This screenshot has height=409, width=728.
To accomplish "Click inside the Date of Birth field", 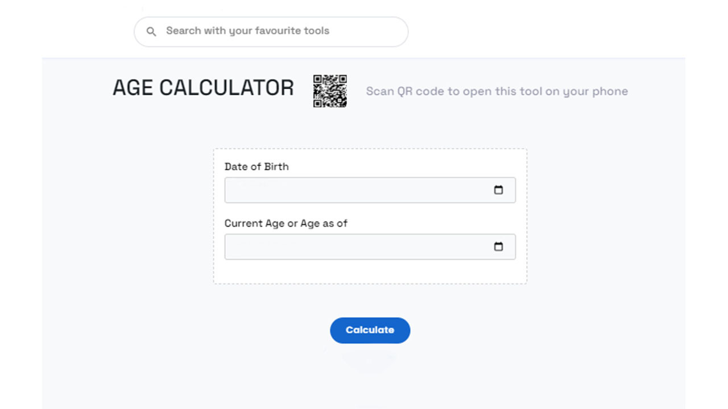I will coord(353,190).
